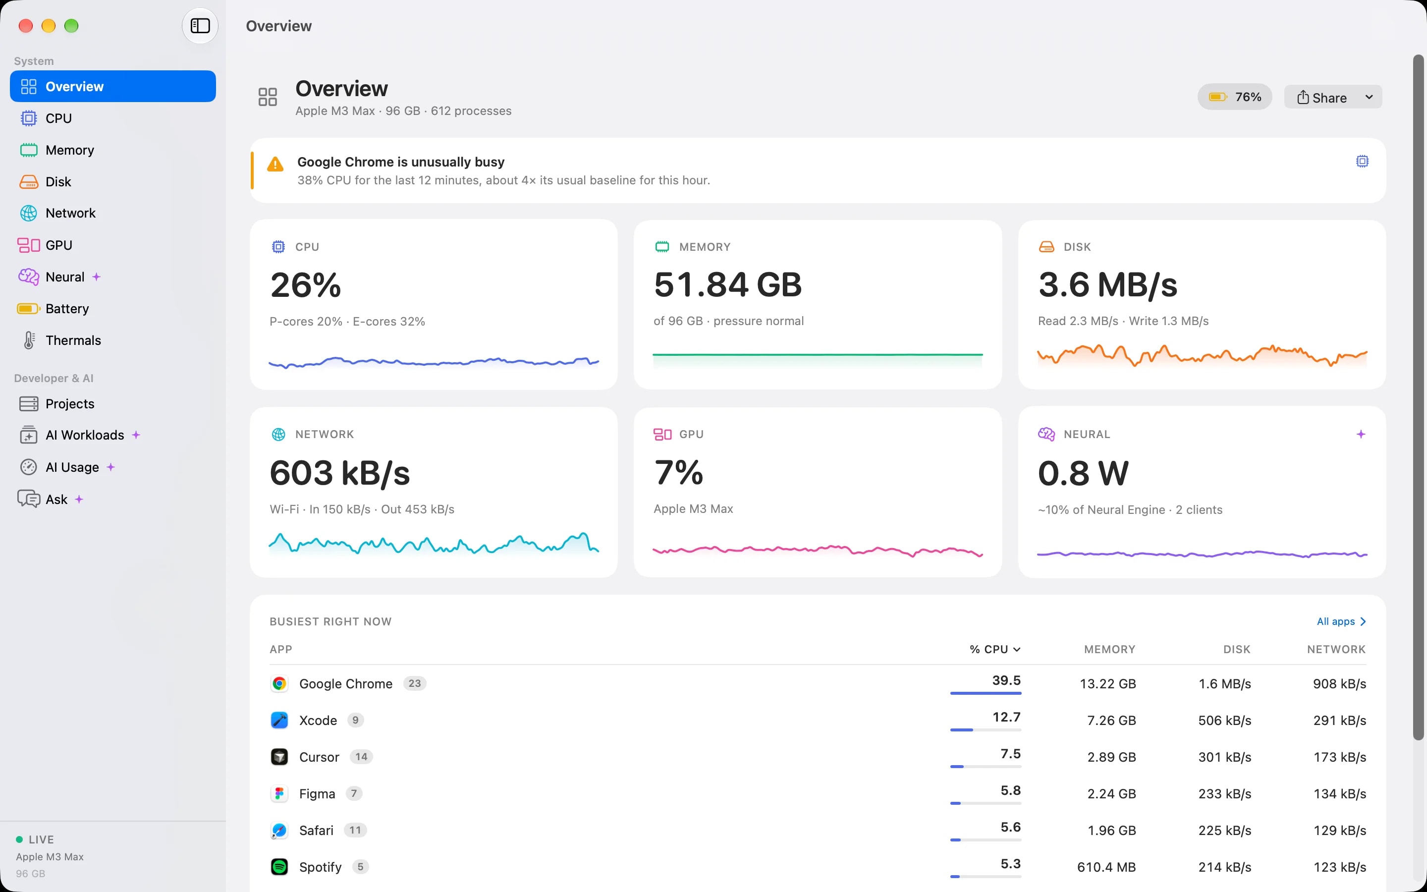Click Google Chrome CPU usage bar

click(986, 693)
